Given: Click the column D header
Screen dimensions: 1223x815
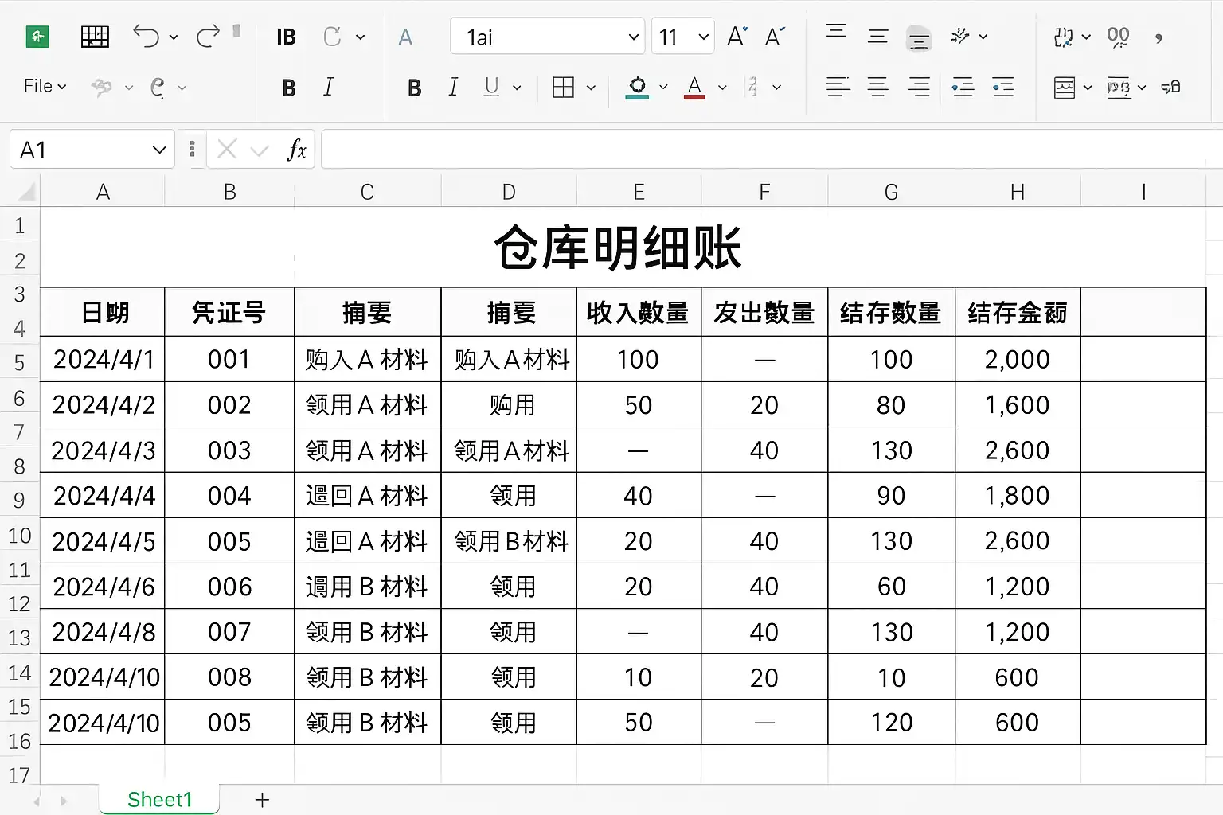Looking at the screenshot, I should pyautogui.click(x=509, y=192).
